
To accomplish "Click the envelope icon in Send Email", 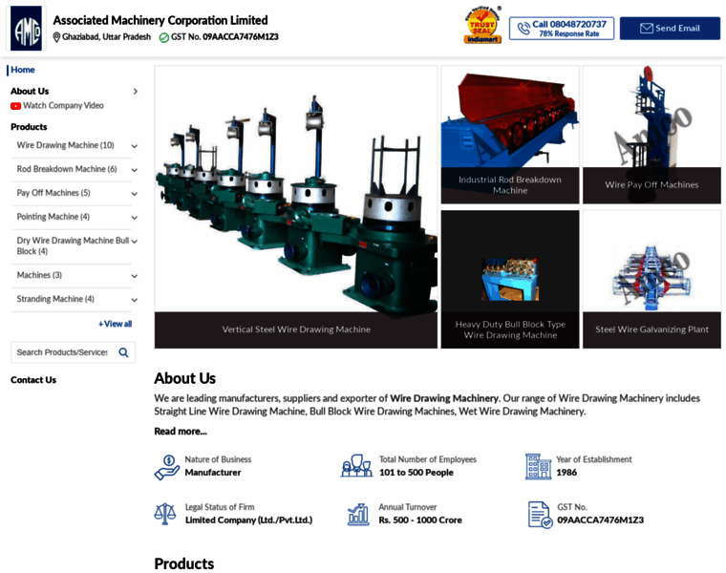I will click(647, 29).
